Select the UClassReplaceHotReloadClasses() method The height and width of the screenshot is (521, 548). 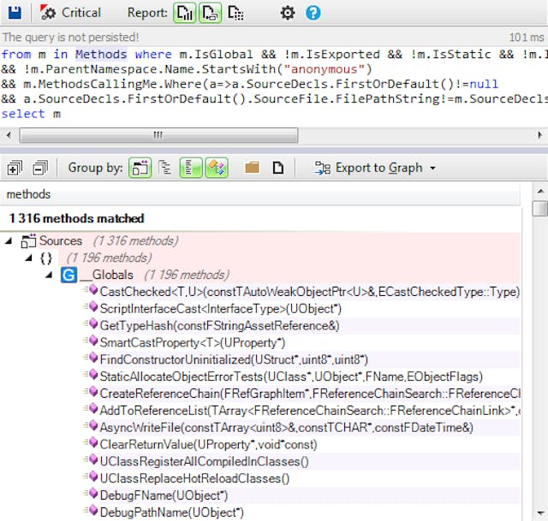[194, 478]
